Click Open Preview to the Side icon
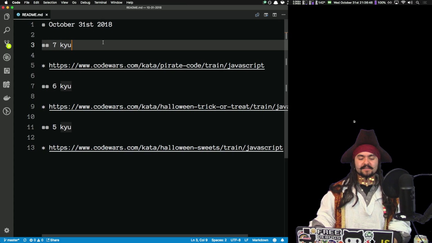 266,15
